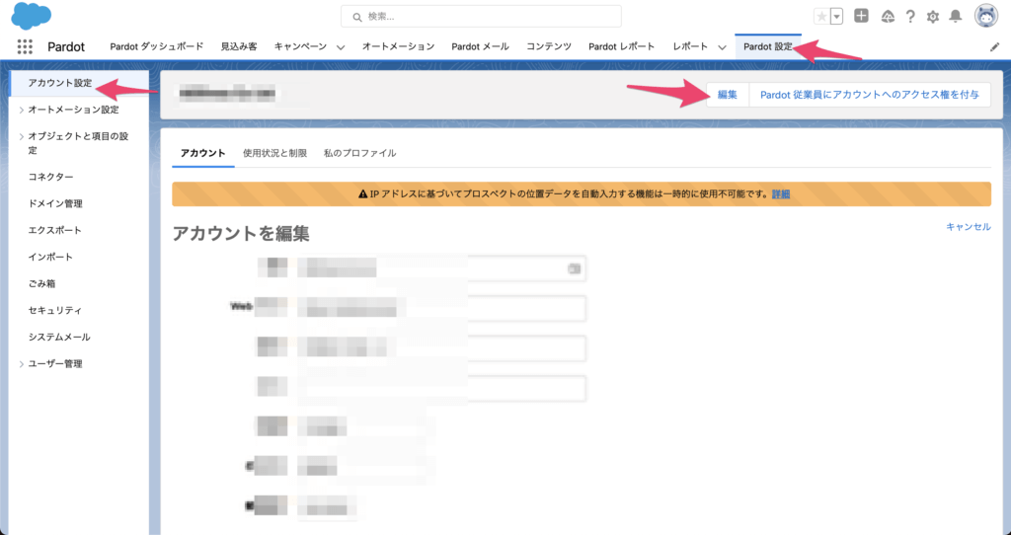Switch to the 私のプロファイル sub-tab
This screenshot has height=535, width=1011.
359,153
